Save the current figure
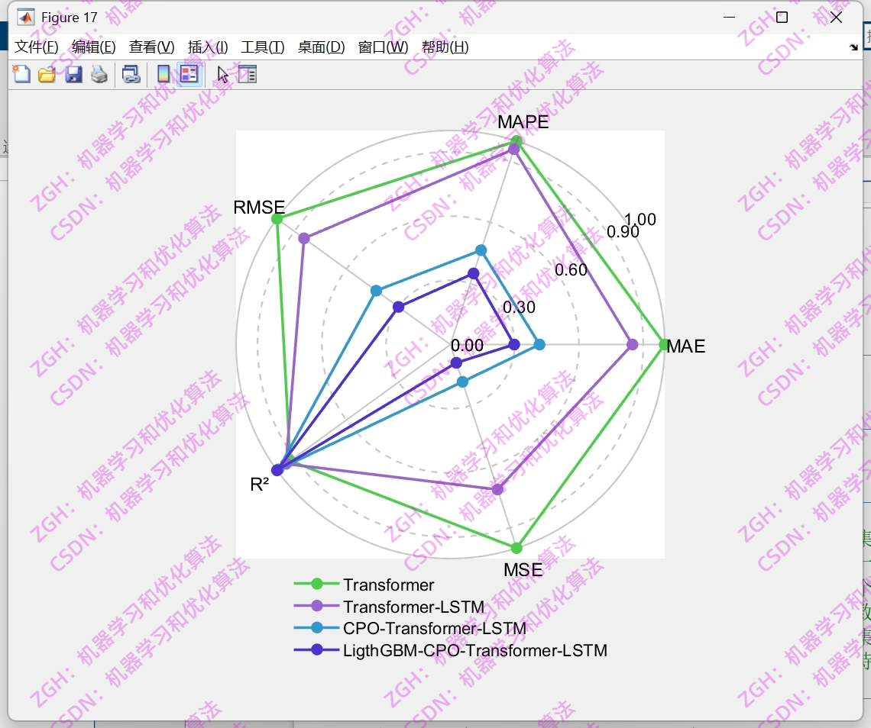871x728 pixels. coord(73,74)
